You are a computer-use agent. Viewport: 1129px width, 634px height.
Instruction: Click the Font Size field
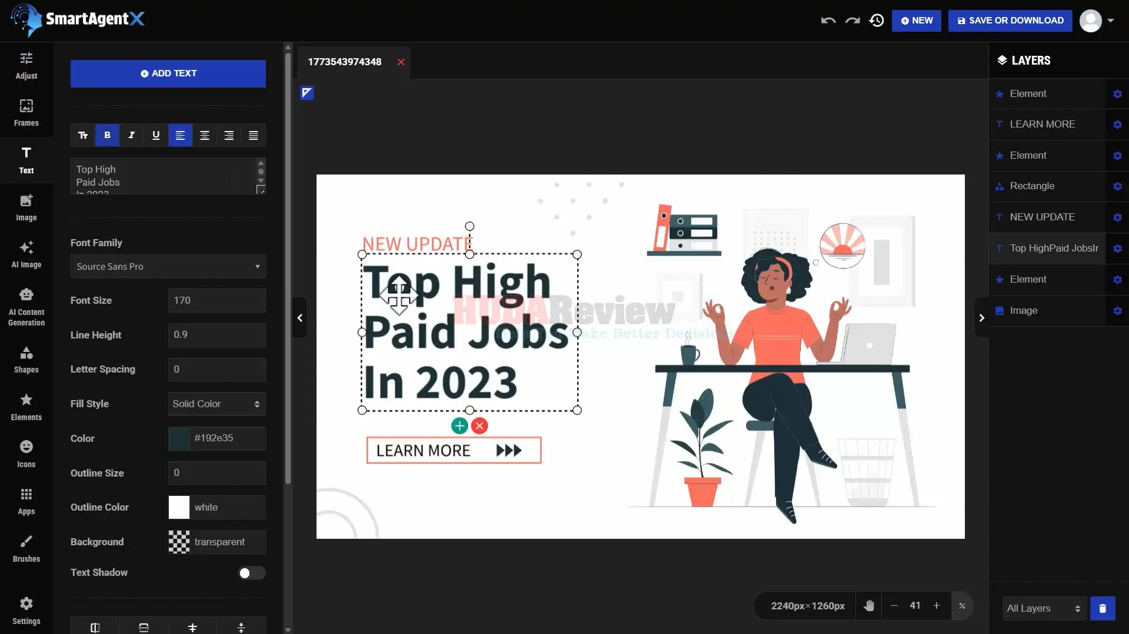[x=217, y=300]
